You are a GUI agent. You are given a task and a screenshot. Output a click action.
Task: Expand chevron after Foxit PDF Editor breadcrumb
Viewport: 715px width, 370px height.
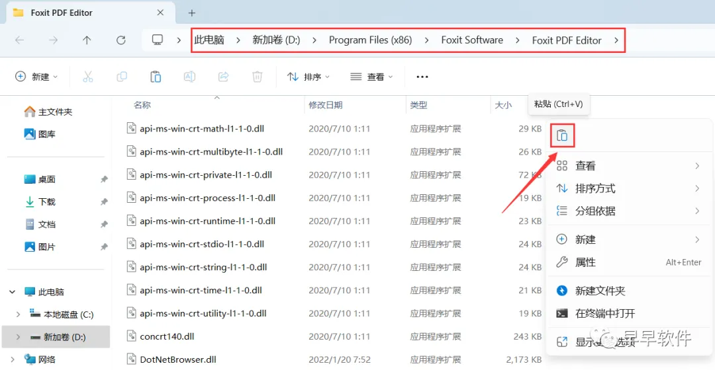[616, 40]
